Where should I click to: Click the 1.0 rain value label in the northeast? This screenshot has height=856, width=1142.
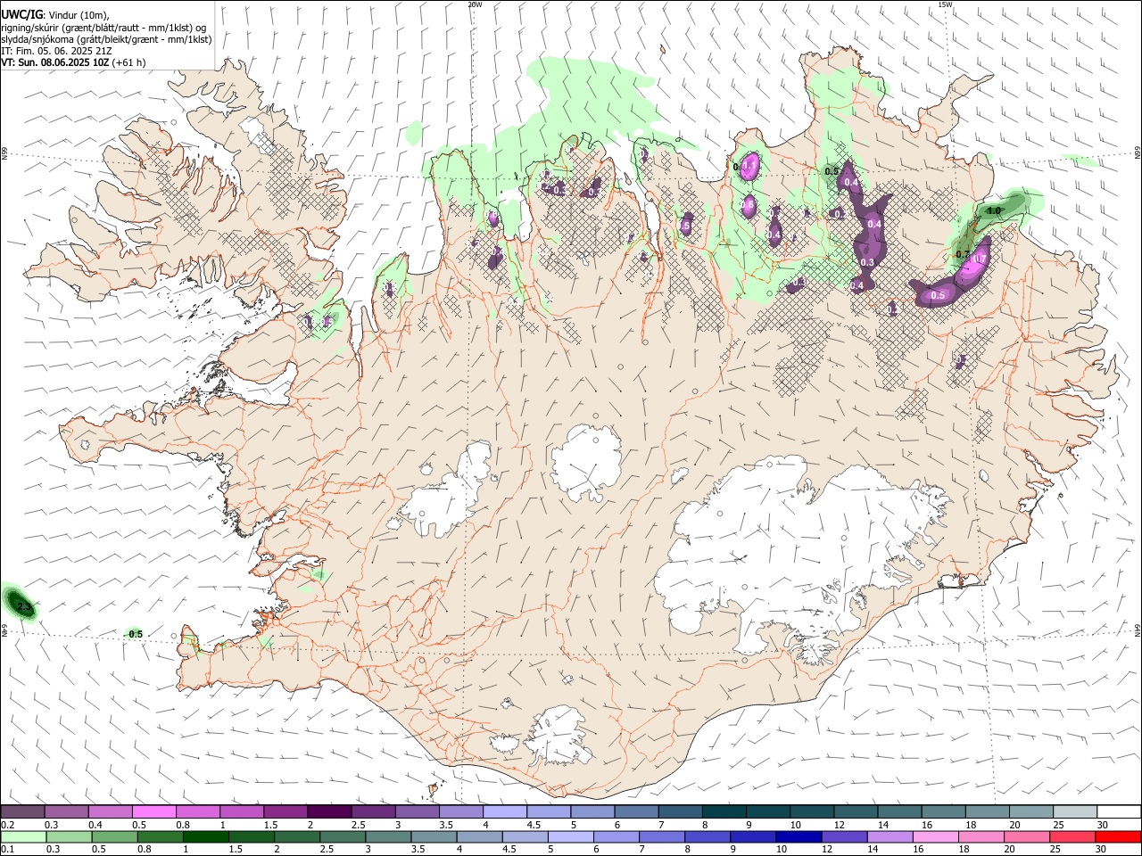tap(995, 210)
